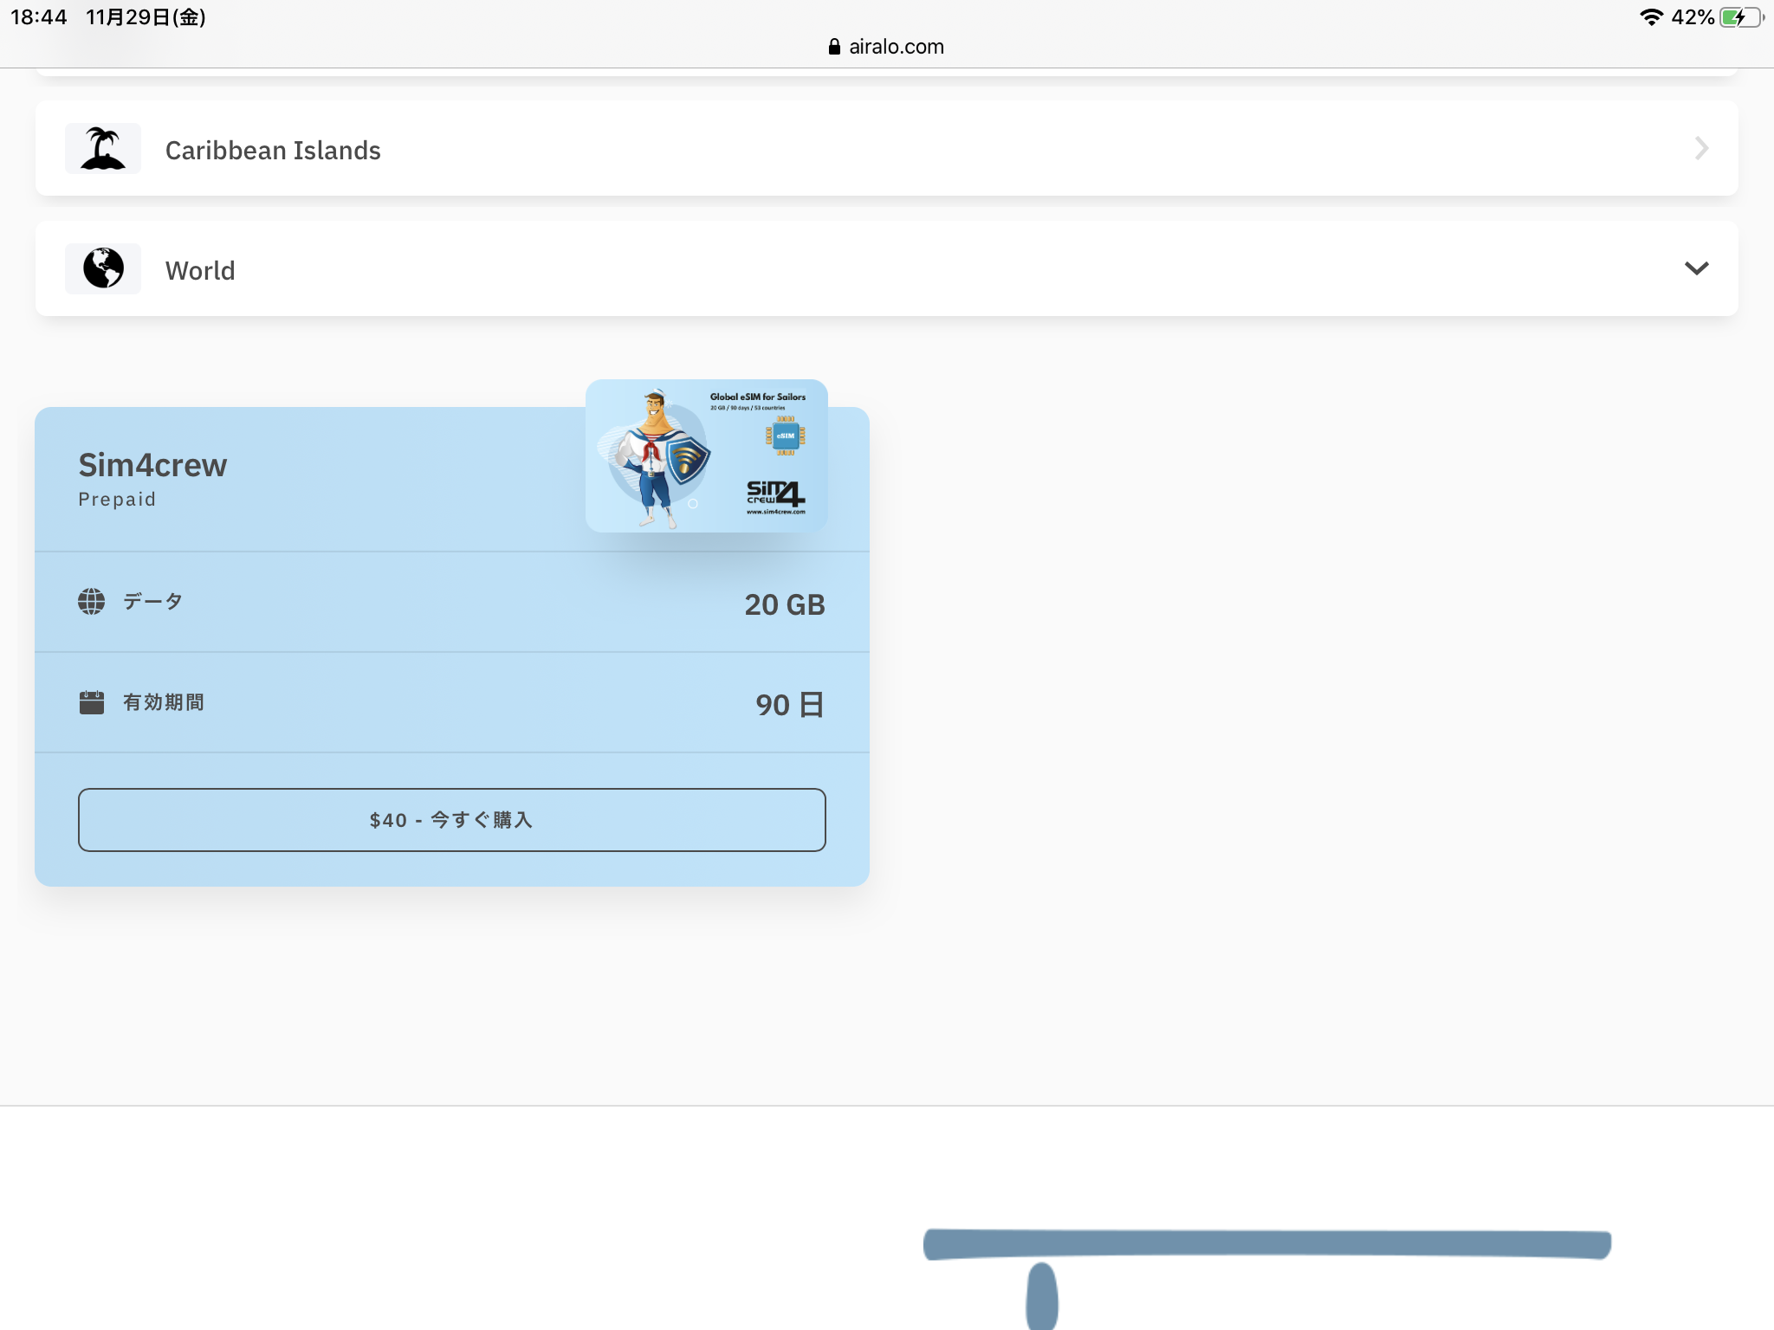This screenshot has width=1774, height=1330.
Task: Click the palm tree island icon
Action: (x=103, y=149)
